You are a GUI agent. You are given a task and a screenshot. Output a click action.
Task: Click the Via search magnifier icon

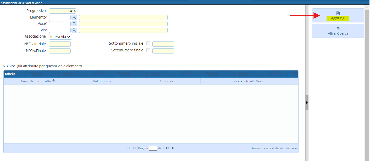74,30
